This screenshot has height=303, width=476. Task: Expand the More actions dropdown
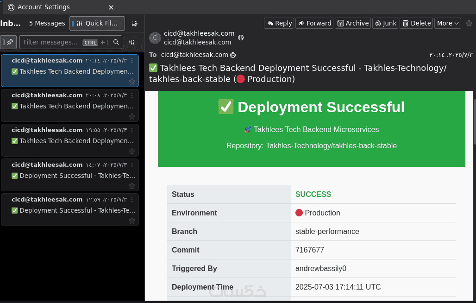pyautogui.click(x=447, y=23)
